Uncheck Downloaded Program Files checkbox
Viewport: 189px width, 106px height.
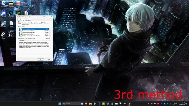(x=19, y=32)
